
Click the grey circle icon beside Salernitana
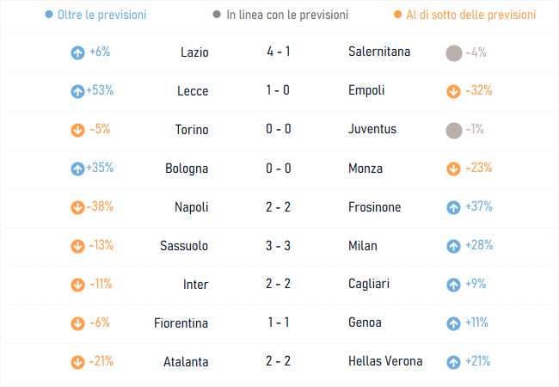click(454, 53)
